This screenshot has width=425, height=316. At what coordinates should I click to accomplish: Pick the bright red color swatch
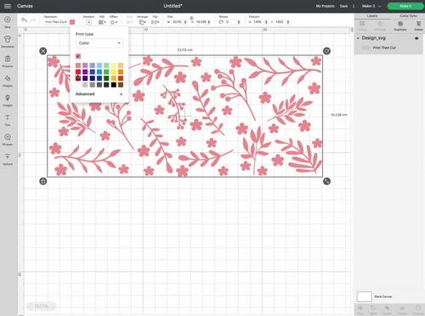point(78,71)
